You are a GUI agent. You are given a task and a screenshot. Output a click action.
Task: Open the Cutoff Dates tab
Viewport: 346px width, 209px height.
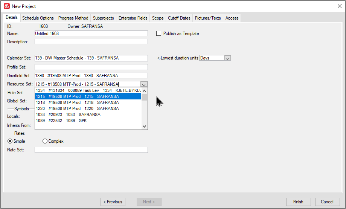point(179,18)
